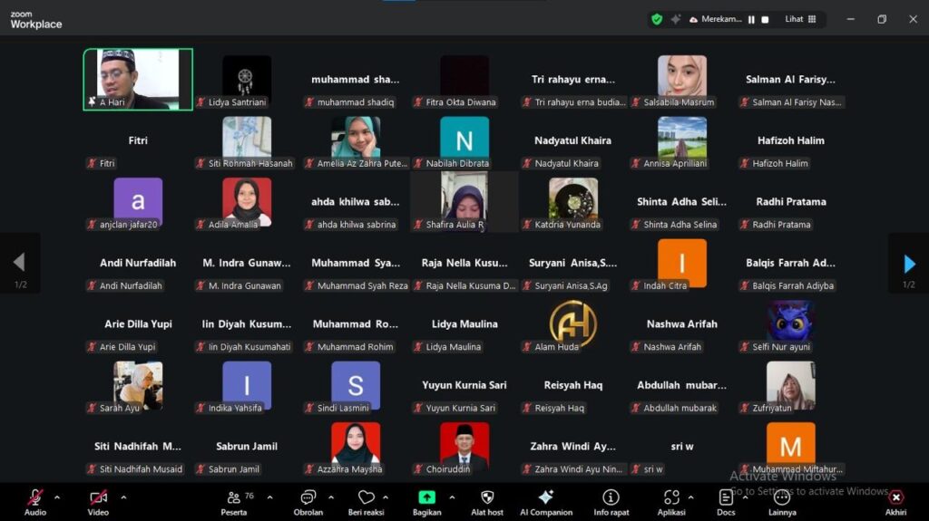Stop the recording
Screen dimensions: 929x521
(765, 19)
